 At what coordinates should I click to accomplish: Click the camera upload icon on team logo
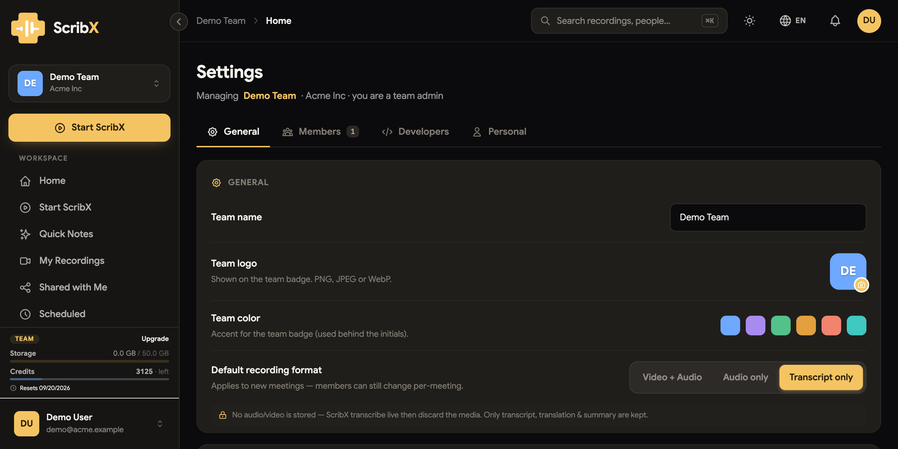tap(862, 285)
